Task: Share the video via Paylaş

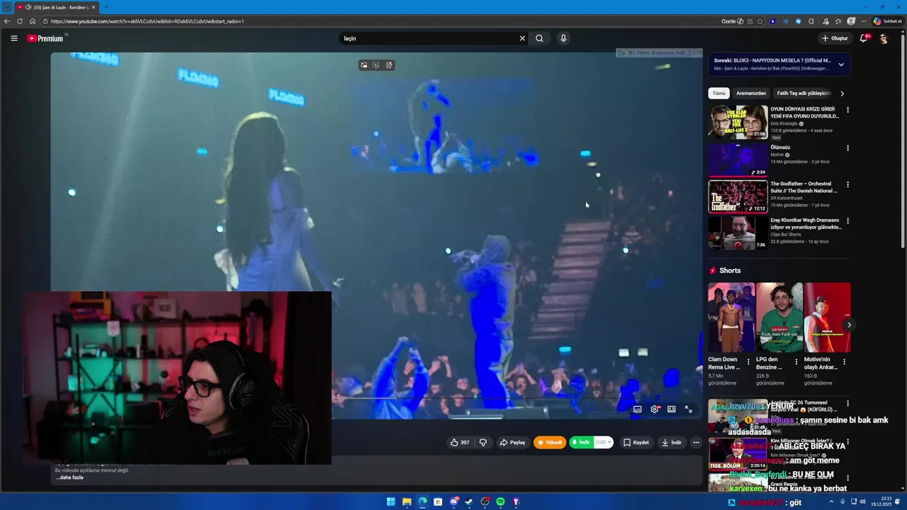Action: click(x=512, y=443)
